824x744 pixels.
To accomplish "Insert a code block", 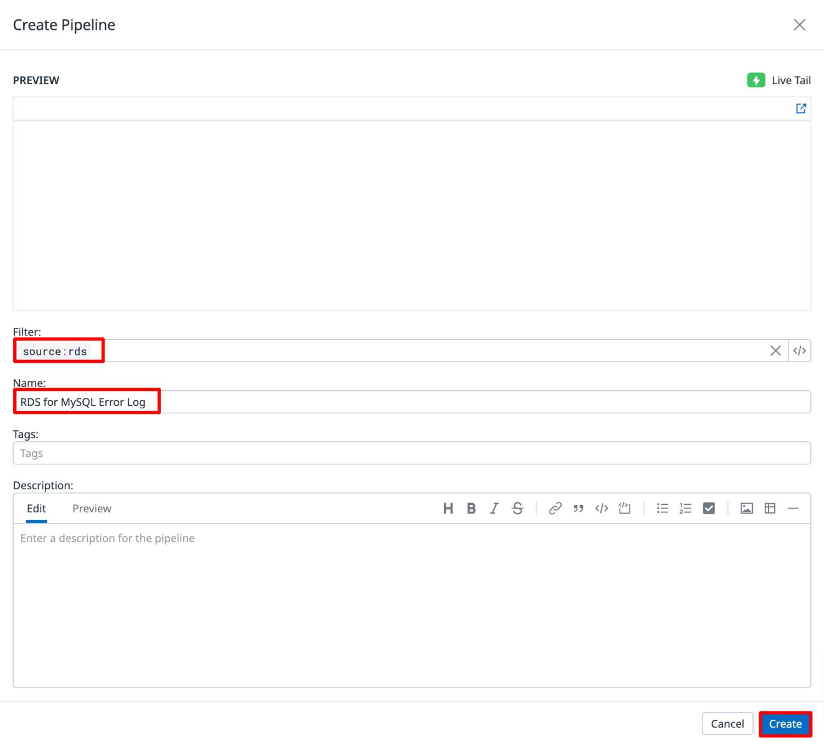I will (x=624, y=508).
